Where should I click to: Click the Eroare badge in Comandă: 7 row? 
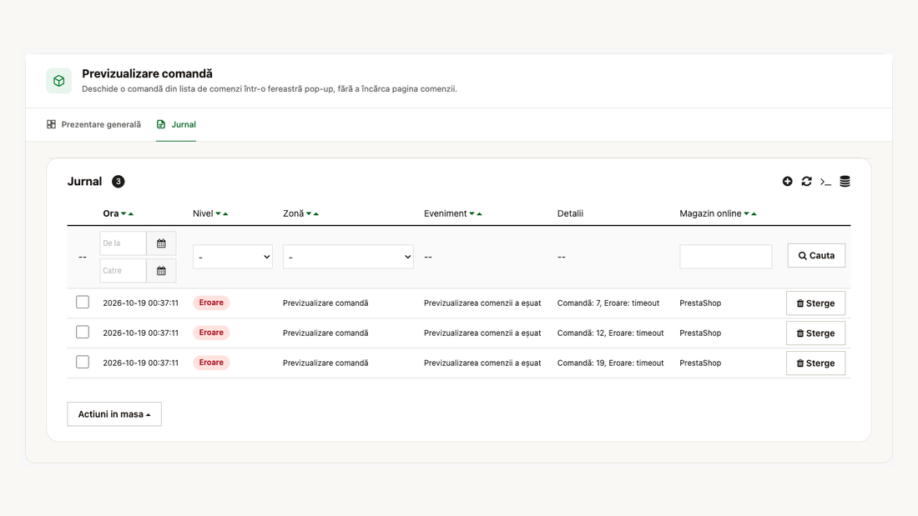pos(211,303)
